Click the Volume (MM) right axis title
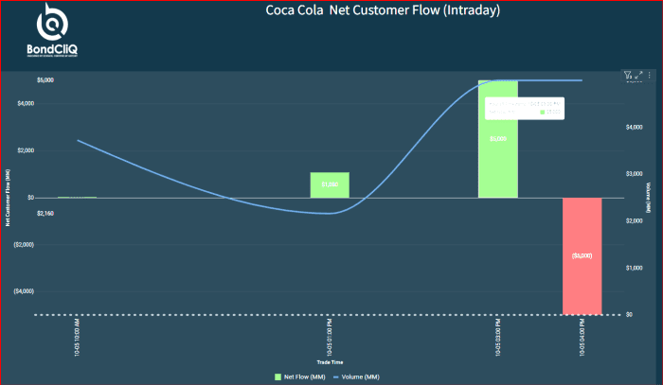Screen dimensions: 663x385 (648, 198)
